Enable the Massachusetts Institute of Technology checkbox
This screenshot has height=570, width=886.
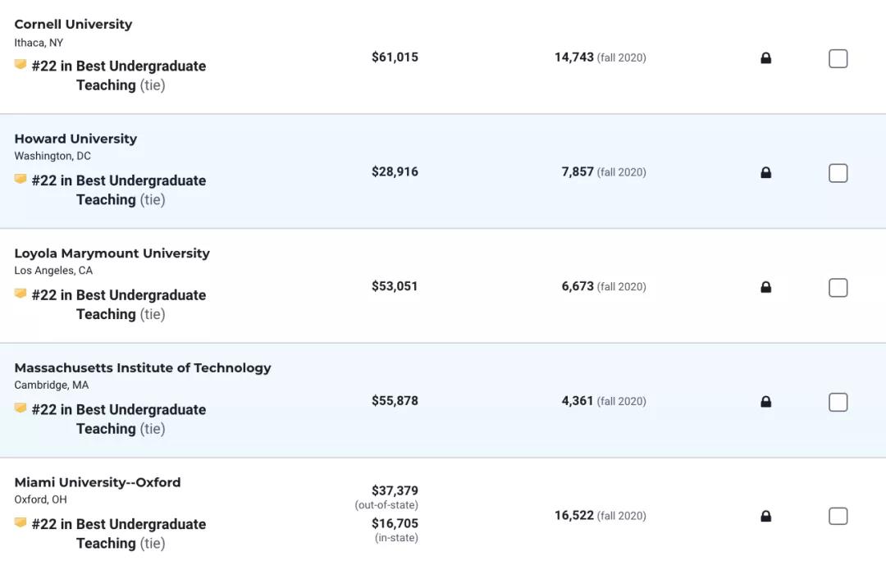(838, 402)
